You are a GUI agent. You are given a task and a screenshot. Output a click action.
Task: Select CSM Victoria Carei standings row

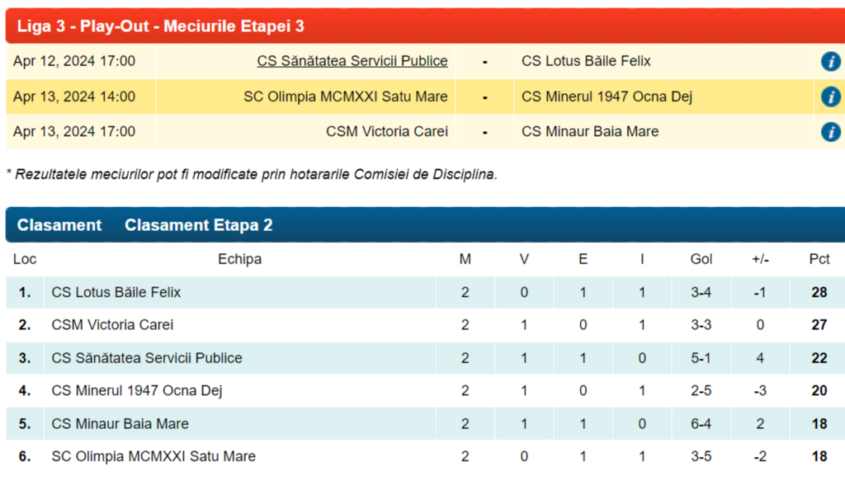pyautogui.click(x=113, y=325)
